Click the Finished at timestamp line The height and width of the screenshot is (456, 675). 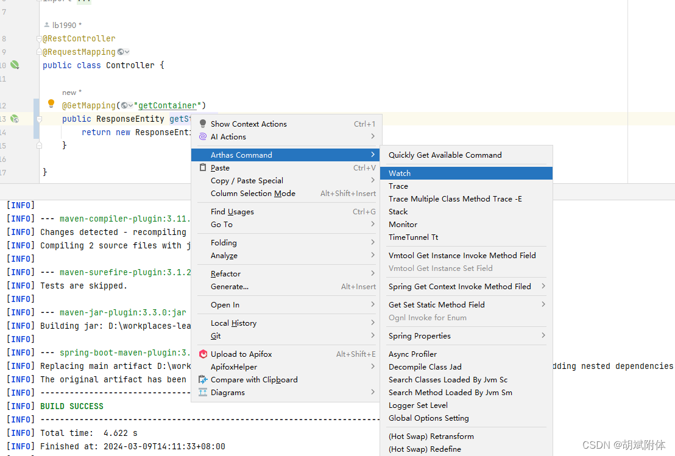tap(116, 446)
